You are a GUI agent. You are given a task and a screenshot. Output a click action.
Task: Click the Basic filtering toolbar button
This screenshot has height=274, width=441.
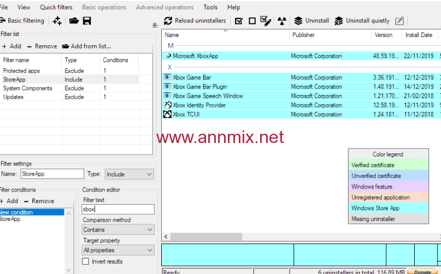pyautogui.click(x=22, y=21)
